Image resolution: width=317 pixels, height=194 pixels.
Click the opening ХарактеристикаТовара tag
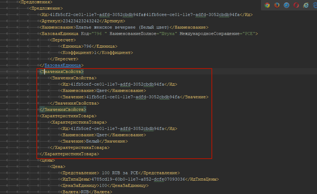tap(78, 122)
